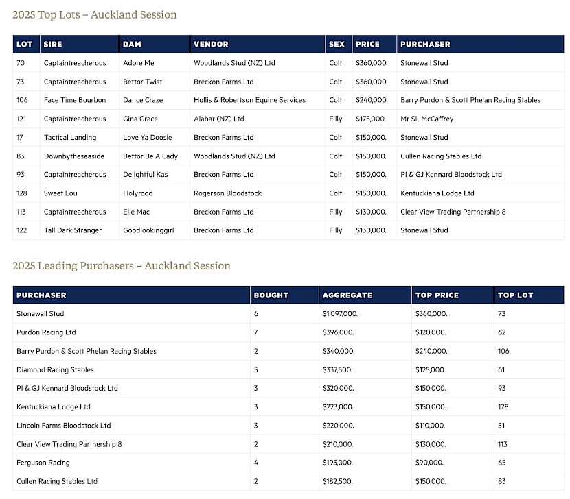This screenshot has height=499, width=570.
Task: Select purchaser 'Mr SL McCaffrey'
Action: [x=426, y=119]
